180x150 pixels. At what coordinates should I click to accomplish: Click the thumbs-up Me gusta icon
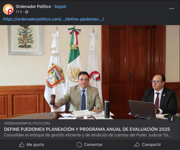tap(22, 145)
